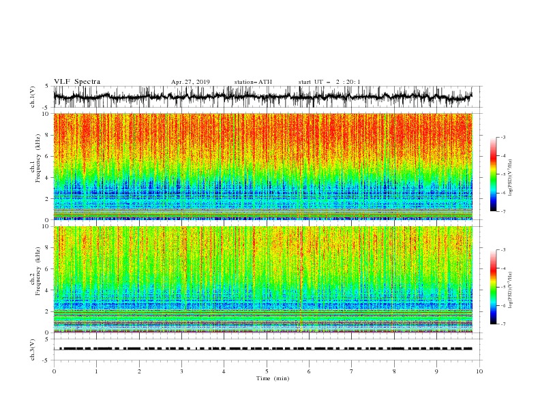Click the ch.1 voltage waveform trace panel
Screen dimensions: 540x417
[267, 97]
